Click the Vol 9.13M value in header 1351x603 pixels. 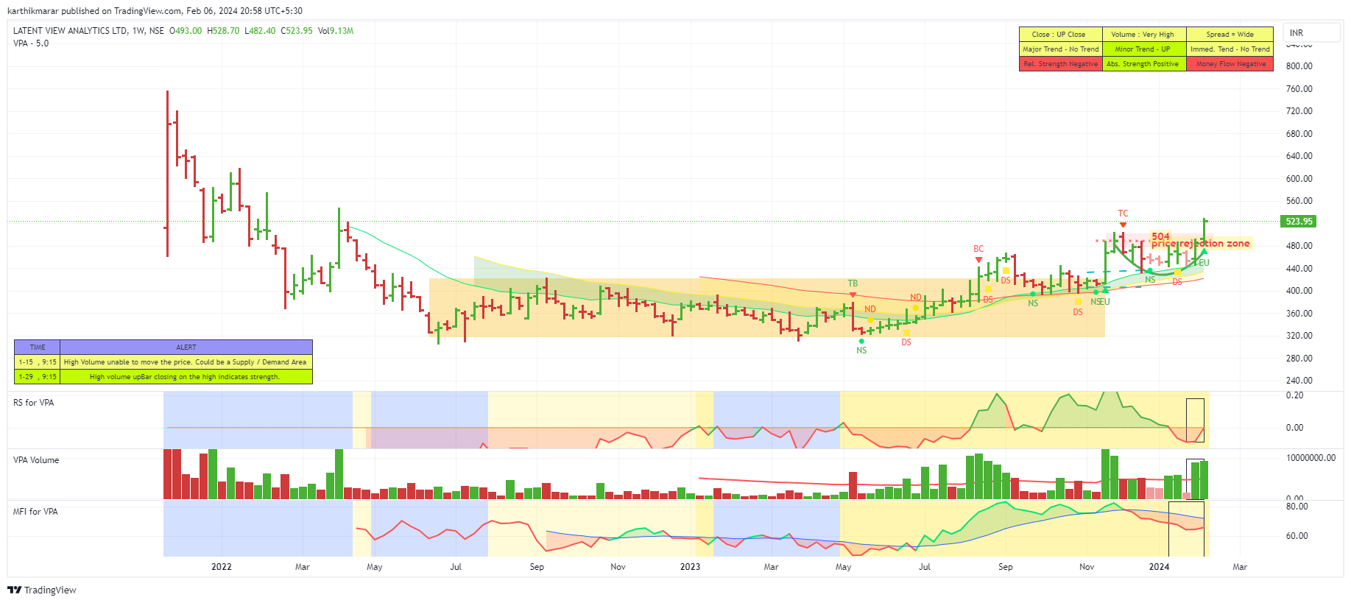tap(336, 31)
